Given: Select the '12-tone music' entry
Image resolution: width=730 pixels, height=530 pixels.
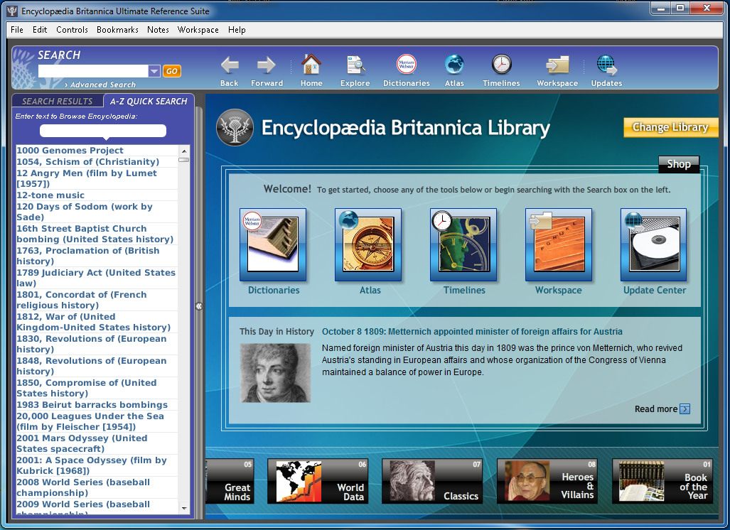Looking at the screenshot, I should (x=97, y=195).
